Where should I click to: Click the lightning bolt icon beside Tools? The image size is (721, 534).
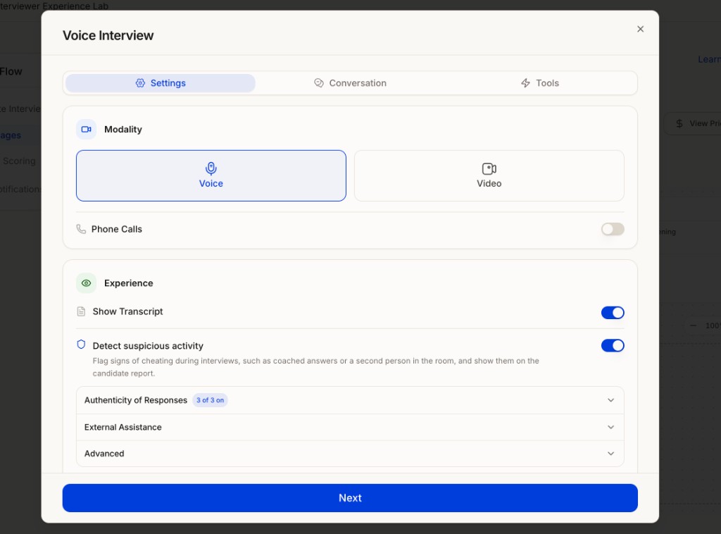click(x=525, y=83)
